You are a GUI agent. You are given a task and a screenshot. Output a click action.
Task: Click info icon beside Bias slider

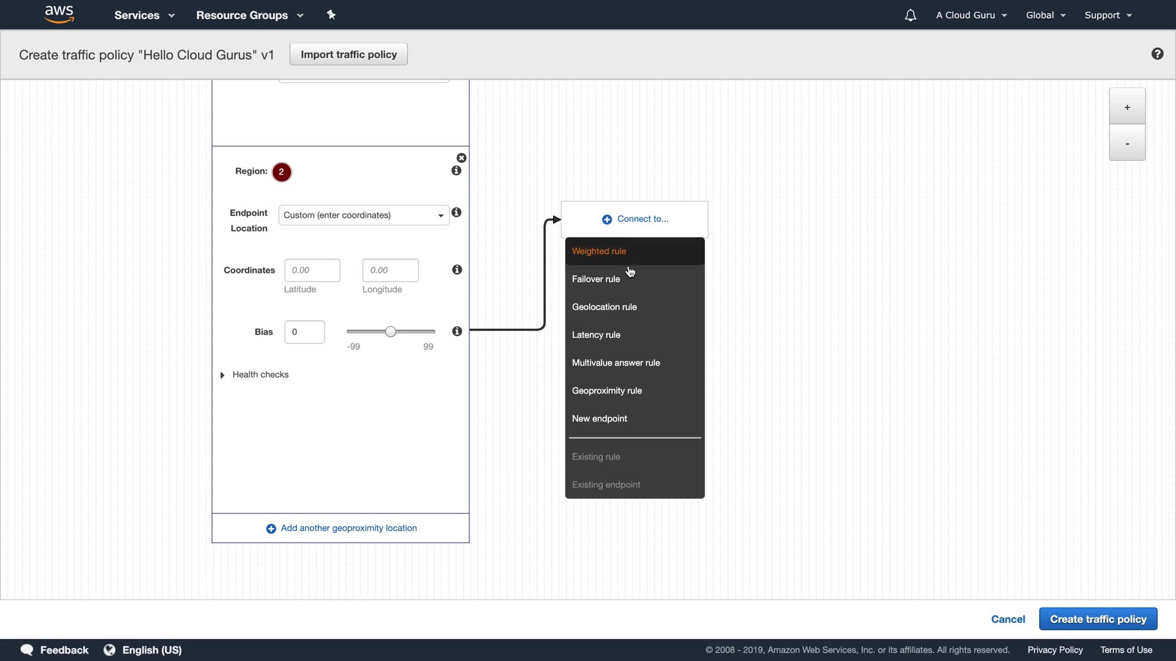(457, 331)
